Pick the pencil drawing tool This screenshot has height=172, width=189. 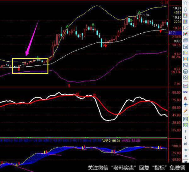click(186, 111)
